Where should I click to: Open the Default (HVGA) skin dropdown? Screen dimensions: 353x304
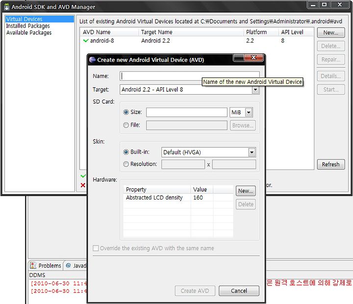252,152
